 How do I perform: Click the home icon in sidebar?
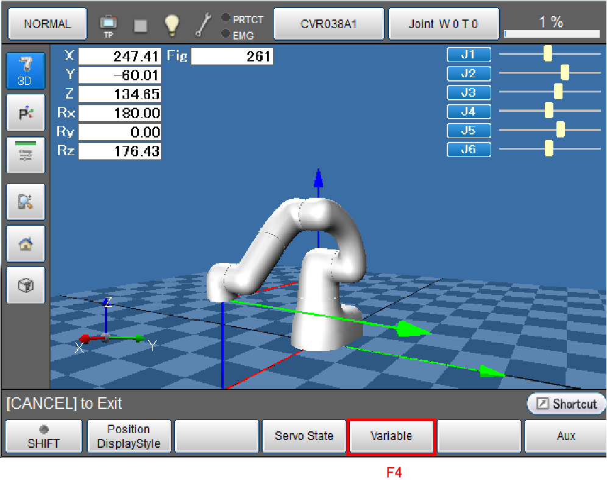tap(25, 243)
